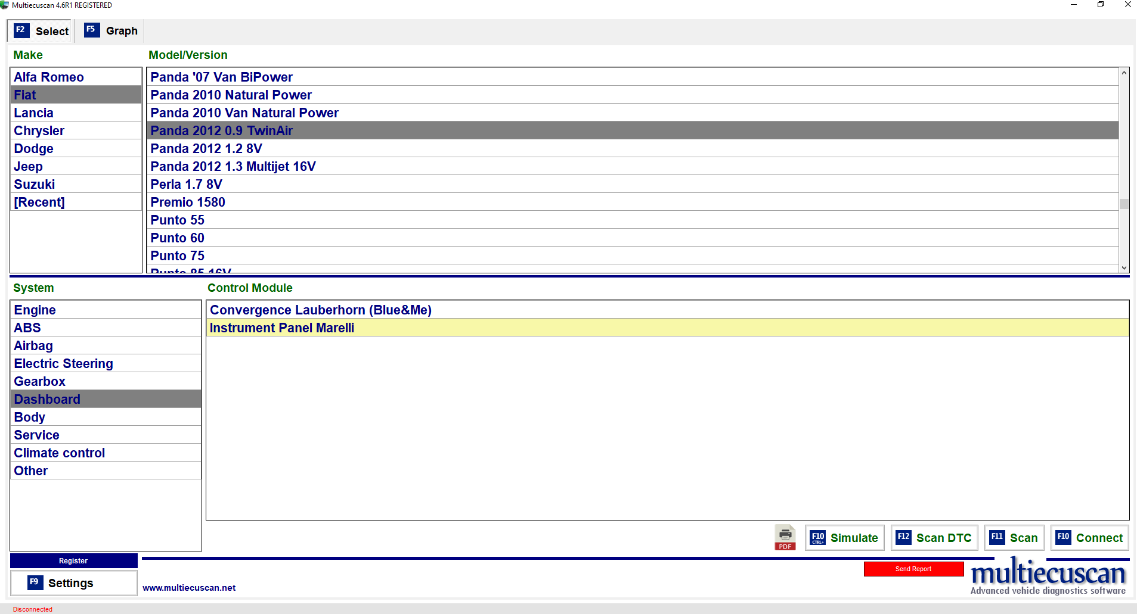The height and width of the screenshot is (614, 1137).
Task: Select Convergence Lauberhorn (Blue&Me) module
Action: [x=667, y=310]
